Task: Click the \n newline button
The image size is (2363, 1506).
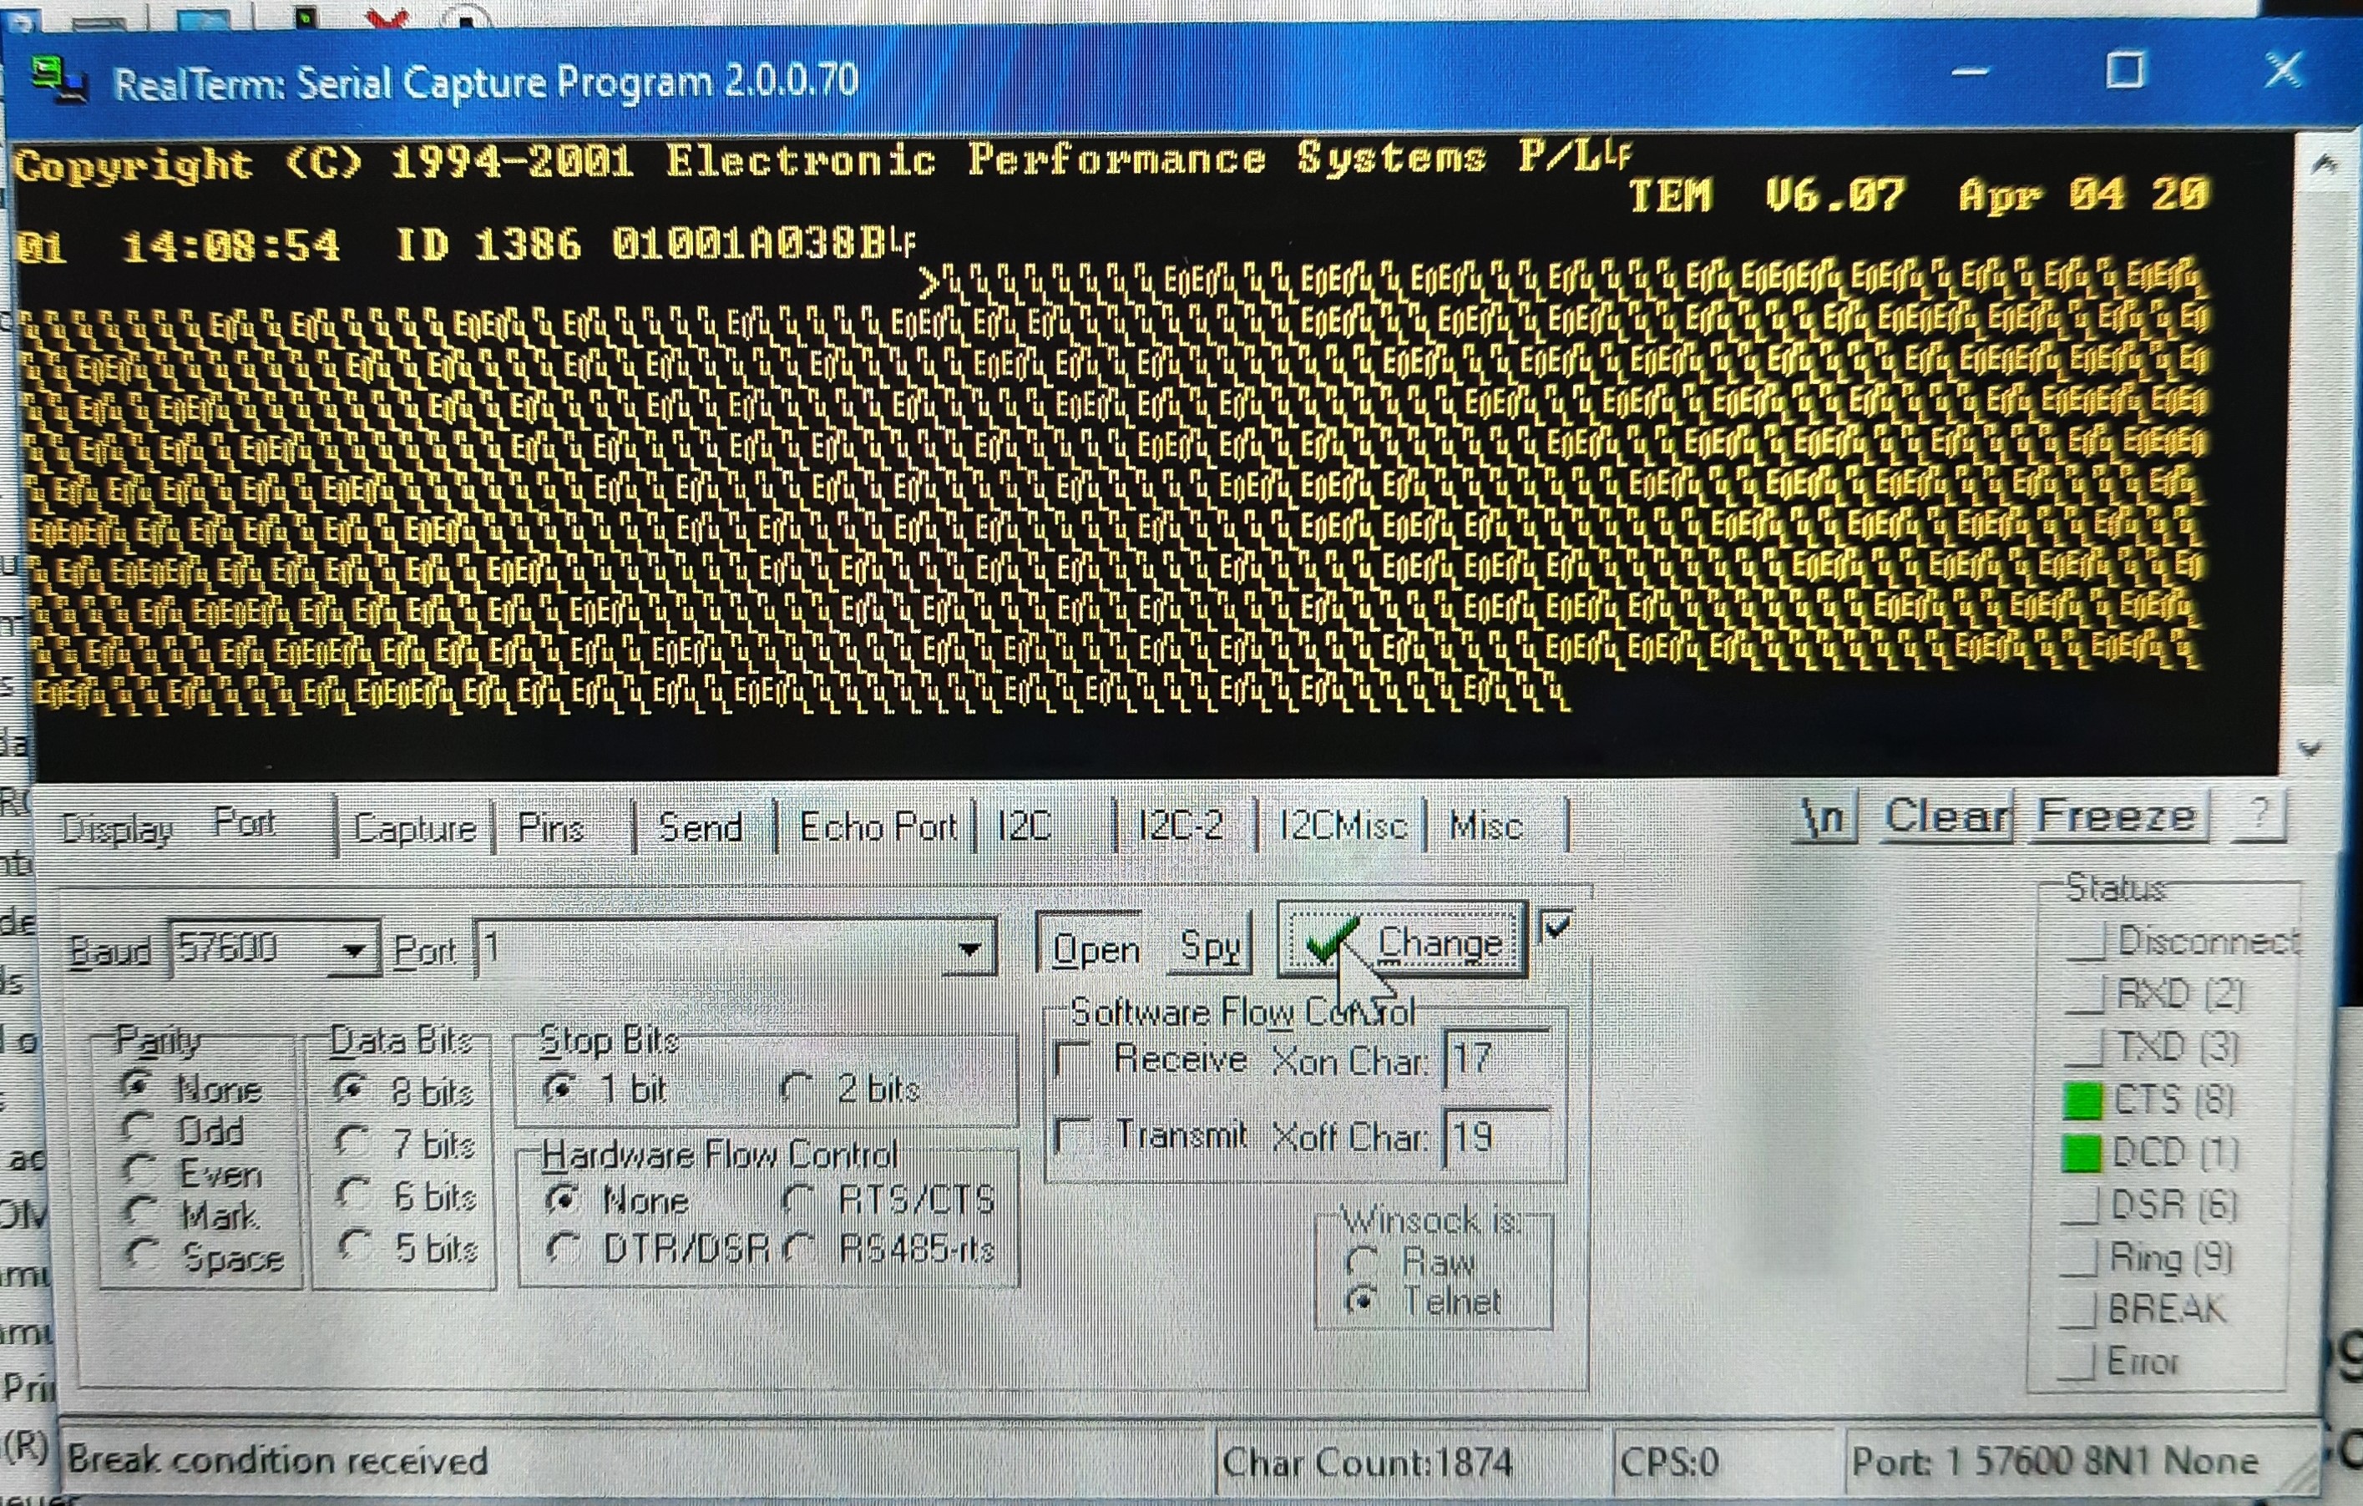Action: (1825, 817)
